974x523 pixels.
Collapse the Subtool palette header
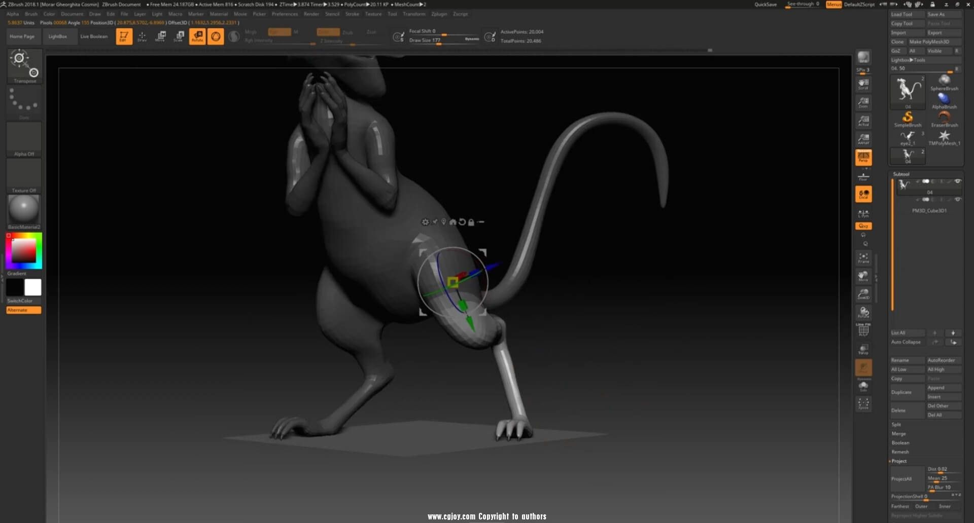tap(901, 174)
